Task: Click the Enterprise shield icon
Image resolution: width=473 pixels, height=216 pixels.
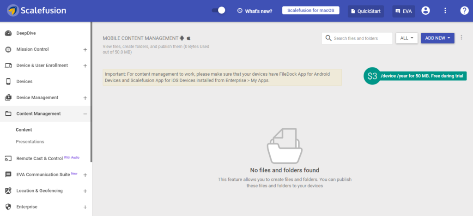Action: [8, 207]
